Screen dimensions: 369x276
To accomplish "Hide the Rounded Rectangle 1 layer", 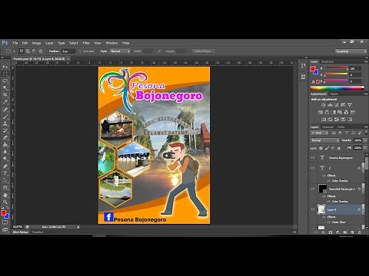I will point(313,189).
